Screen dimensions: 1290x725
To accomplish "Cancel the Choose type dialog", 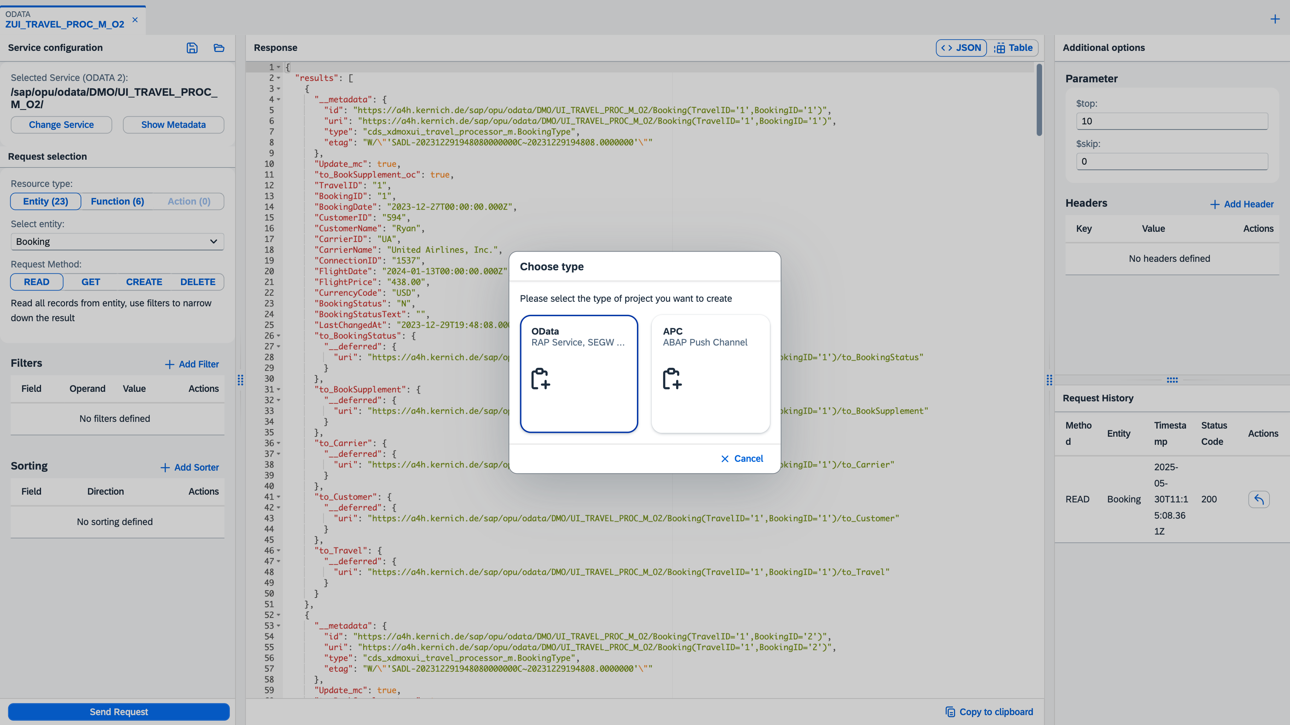I will (x=742, y=459).
